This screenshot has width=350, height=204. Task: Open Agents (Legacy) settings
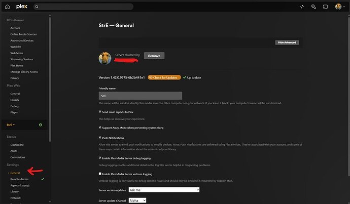pyautogui.click(x=20, y=185)
